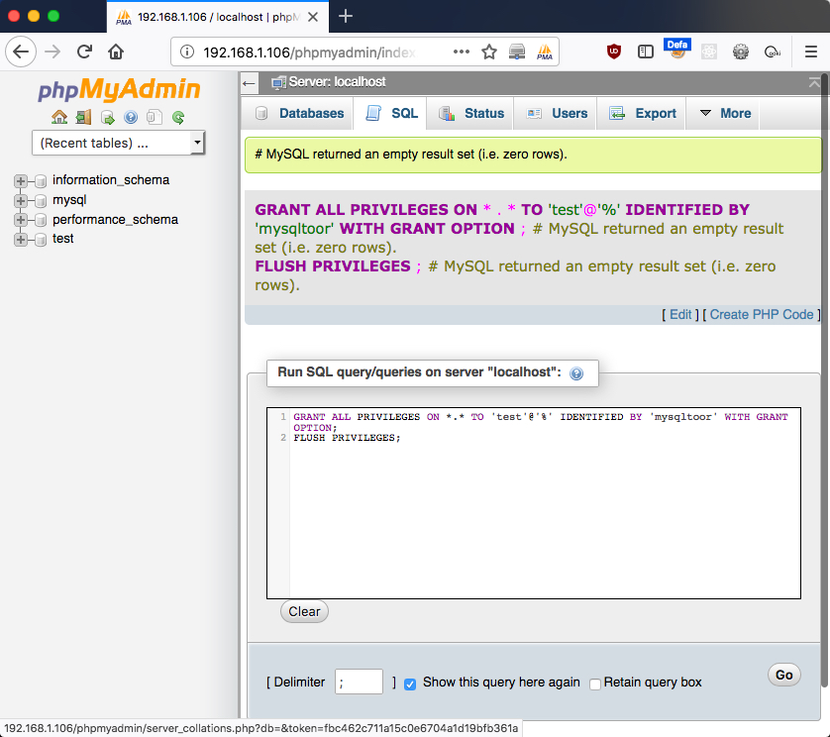The height and width of the screenshot is (737, 830).
Task: Open the Status tab
Action: tap(470, 113)
